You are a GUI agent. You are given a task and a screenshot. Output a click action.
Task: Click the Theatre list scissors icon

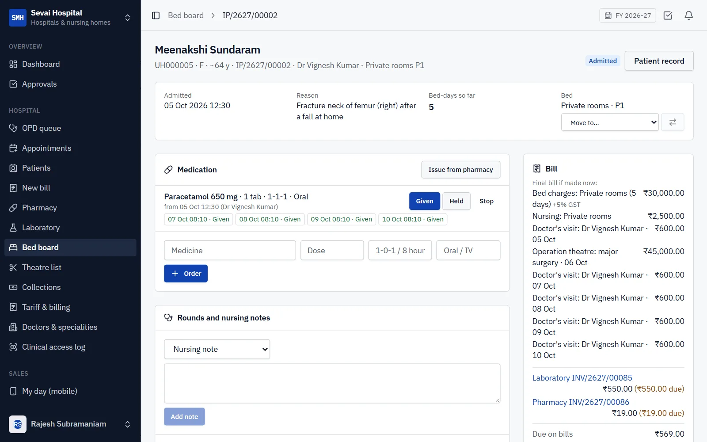click(x=13, y=267)
